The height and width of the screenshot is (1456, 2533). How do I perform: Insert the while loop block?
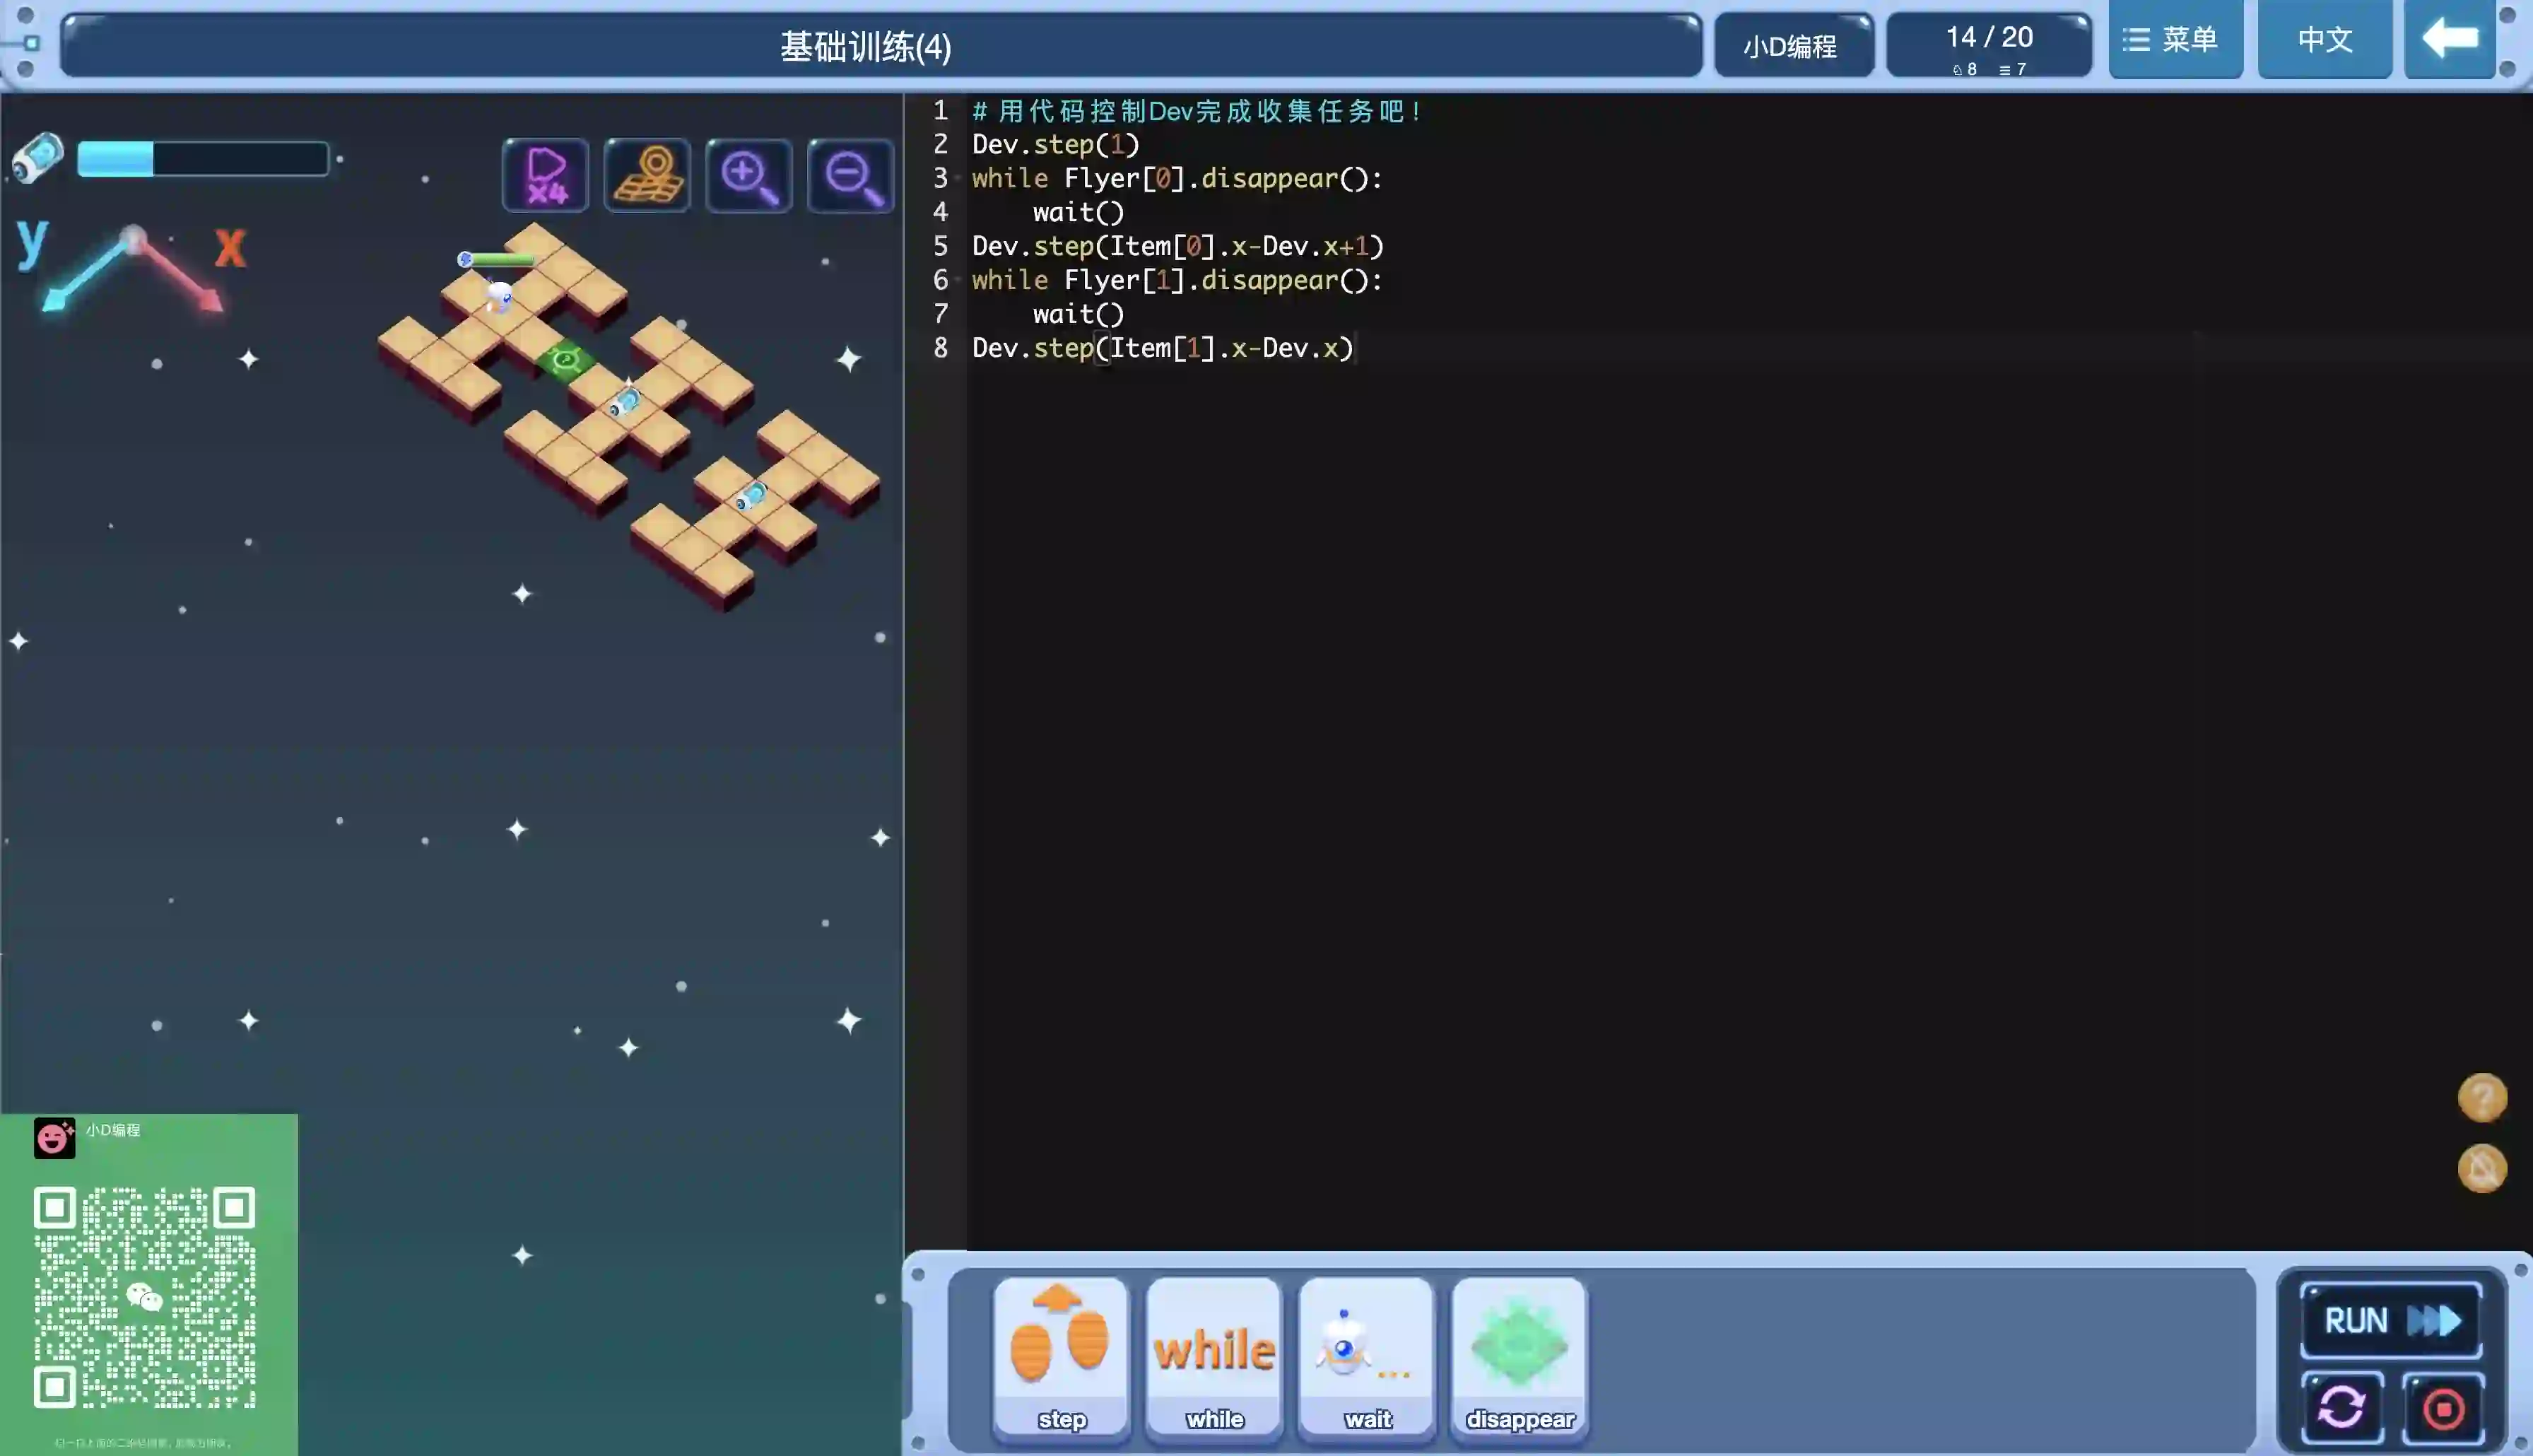[1213, 1357]
